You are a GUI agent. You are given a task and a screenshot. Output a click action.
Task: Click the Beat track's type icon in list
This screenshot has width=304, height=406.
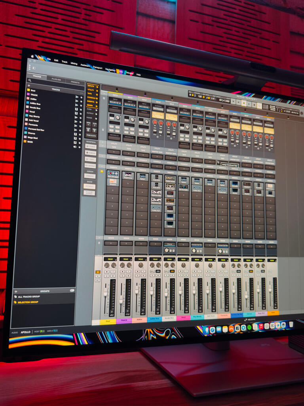(x=77, y=97)
